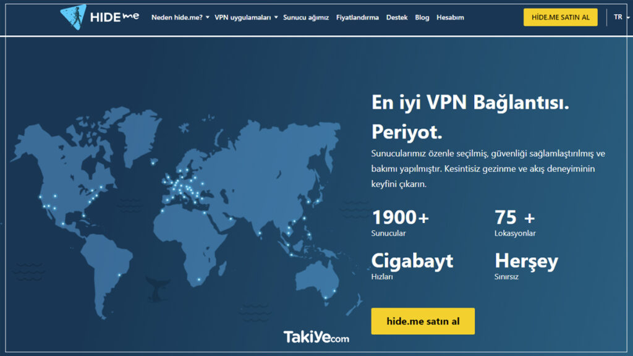Click the hide.me logo icon
The height and width of the screenshot is (356, 633).
[x=73, y=17]
